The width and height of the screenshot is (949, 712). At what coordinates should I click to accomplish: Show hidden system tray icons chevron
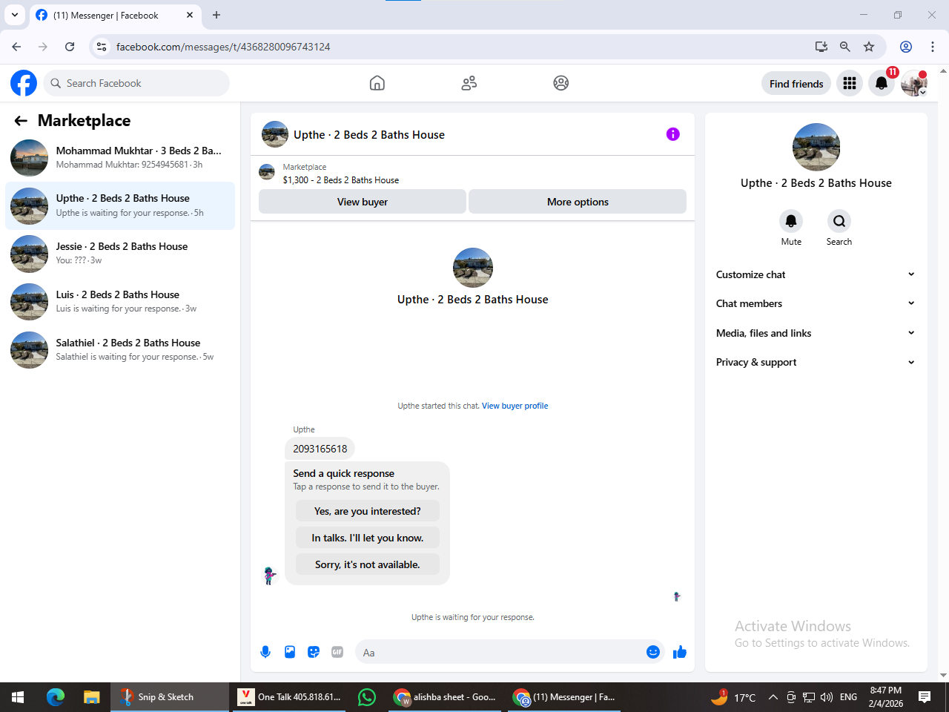click(773, 697)
